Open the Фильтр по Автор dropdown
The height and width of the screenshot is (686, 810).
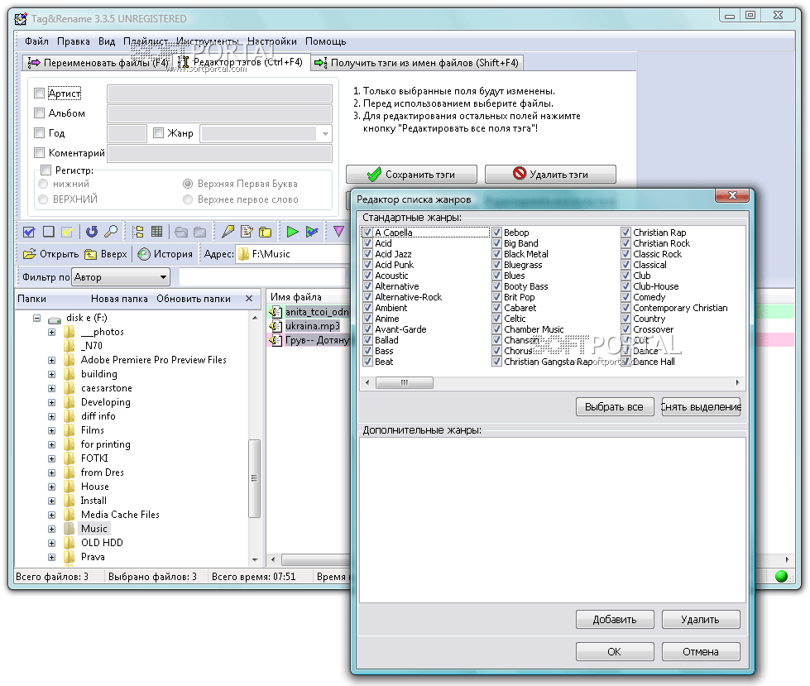pyautogui.click(x=163, y=277)
